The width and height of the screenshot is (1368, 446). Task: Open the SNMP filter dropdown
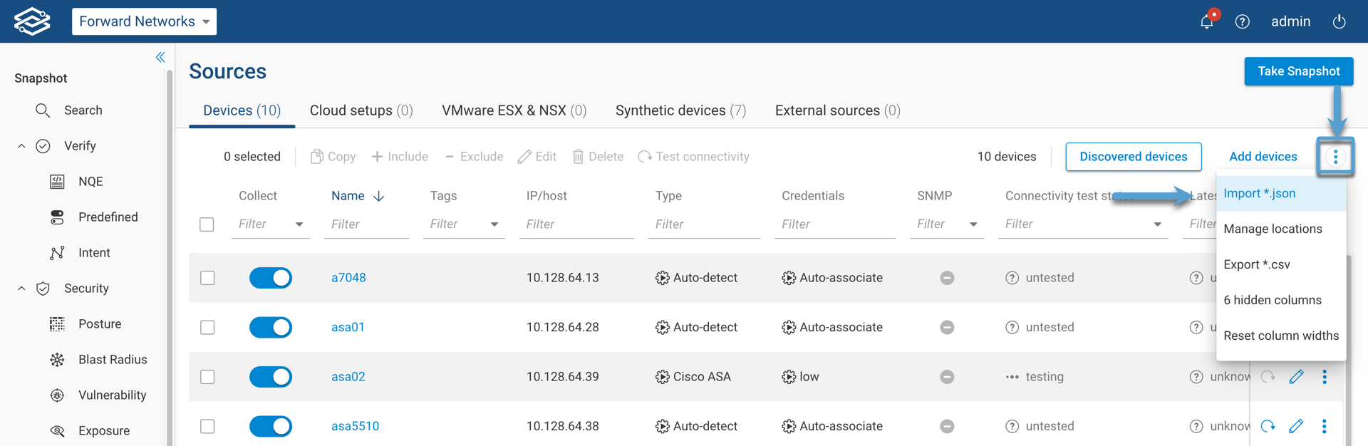click(x=973, y=224)
